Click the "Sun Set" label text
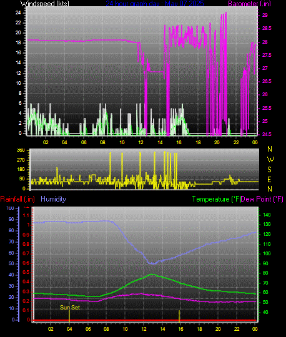This screenshot has height=337, width=286. 70,307
